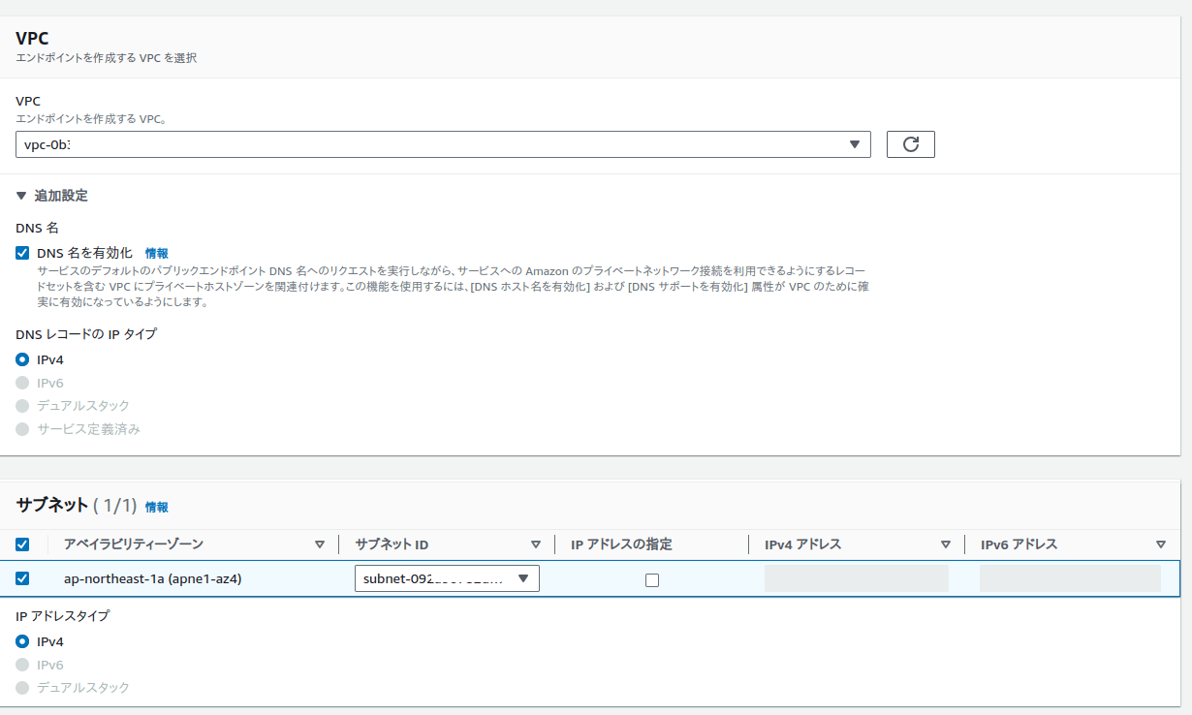Viewport: 1192px width, 715px height.
Task: Select IPv6 under IP アドレスタイプ
Action: coord(22,665)
